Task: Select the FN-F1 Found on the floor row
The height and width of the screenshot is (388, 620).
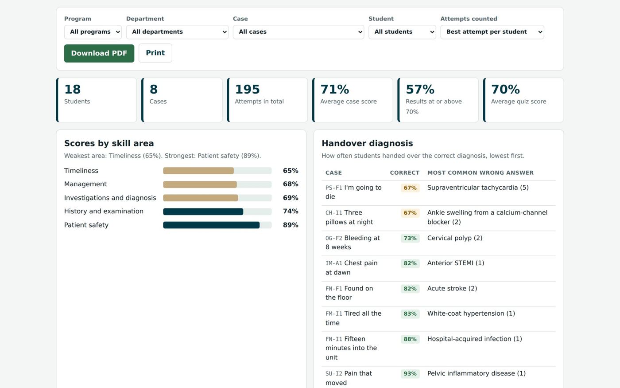Action: click(x=438, y=294)
